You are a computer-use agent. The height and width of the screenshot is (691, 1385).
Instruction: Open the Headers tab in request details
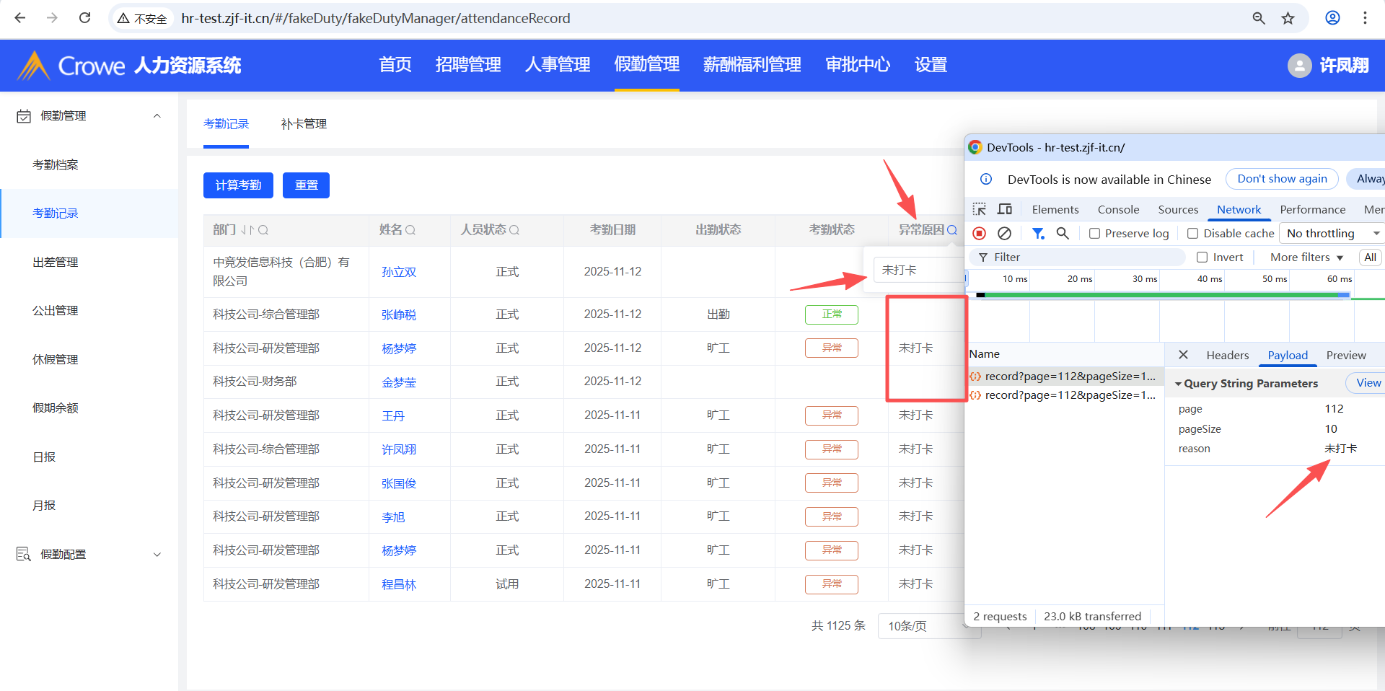(x=1227, y=355)
